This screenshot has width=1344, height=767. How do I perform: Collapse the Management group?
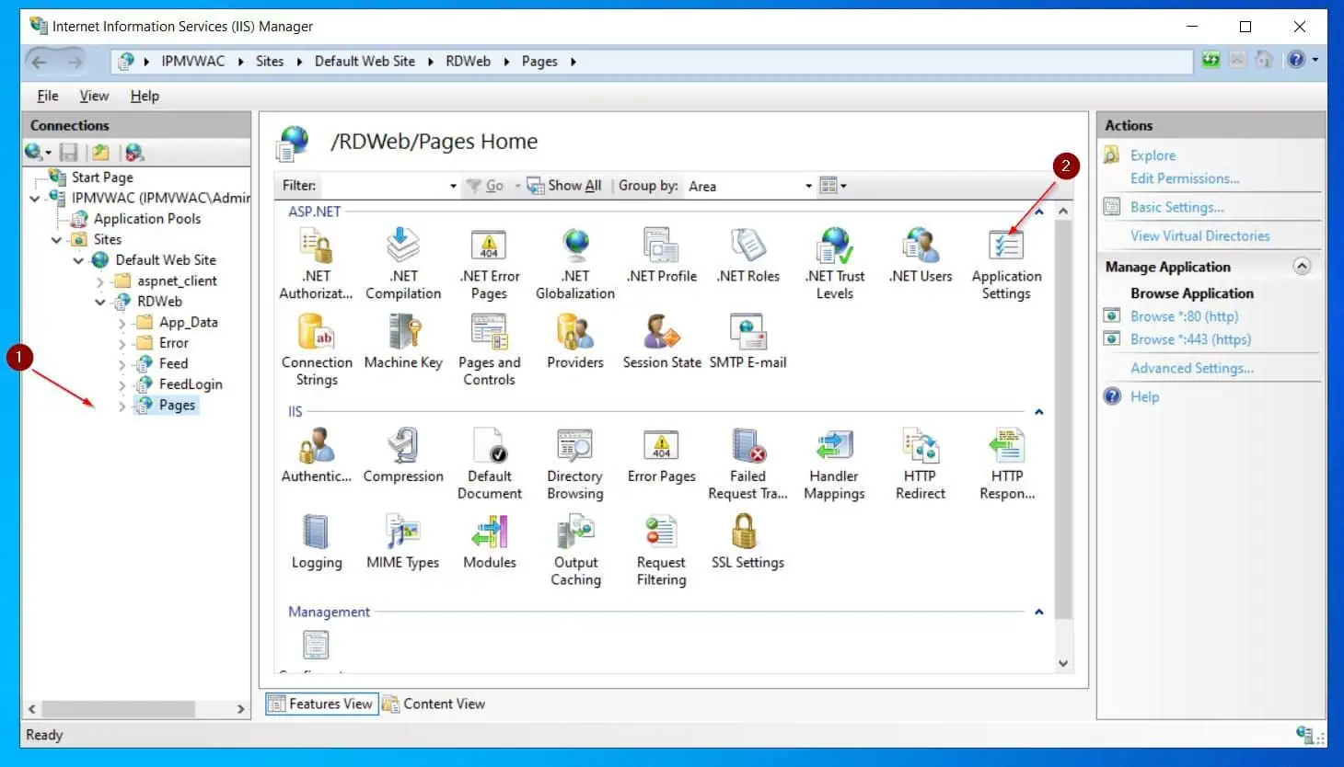[x=1038, y=612]
